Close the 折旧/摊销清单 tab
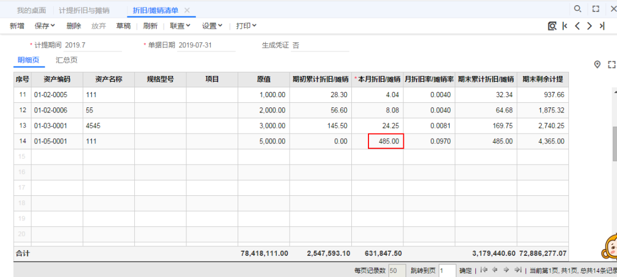The height and width of the screenshot is (277, 617). [x=187, y=10]
